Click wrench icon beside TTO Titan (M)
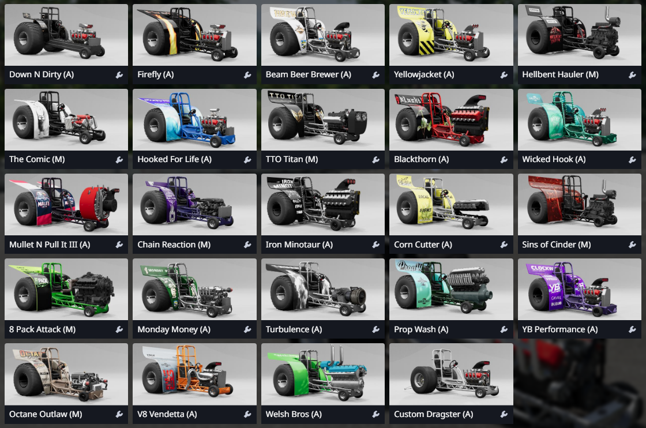 [x=375, y=160]
